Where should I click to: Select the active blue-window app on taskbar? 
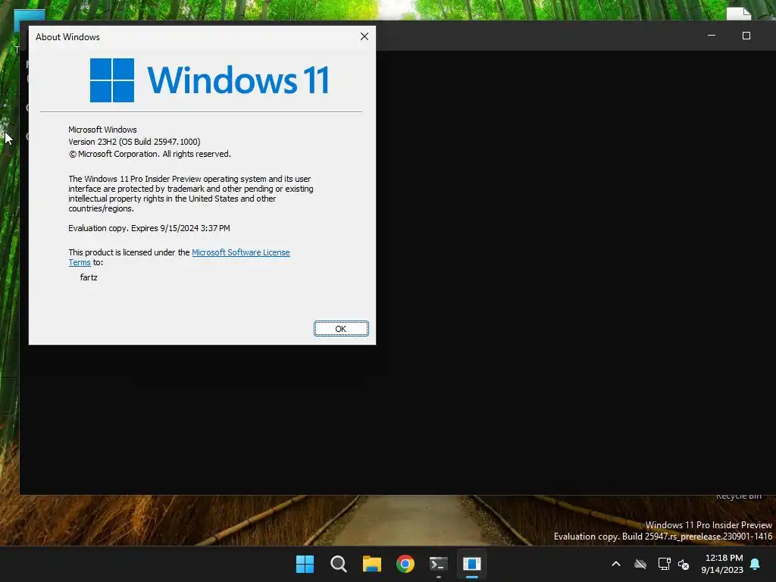pyautogui.click(x=472, y=564)
